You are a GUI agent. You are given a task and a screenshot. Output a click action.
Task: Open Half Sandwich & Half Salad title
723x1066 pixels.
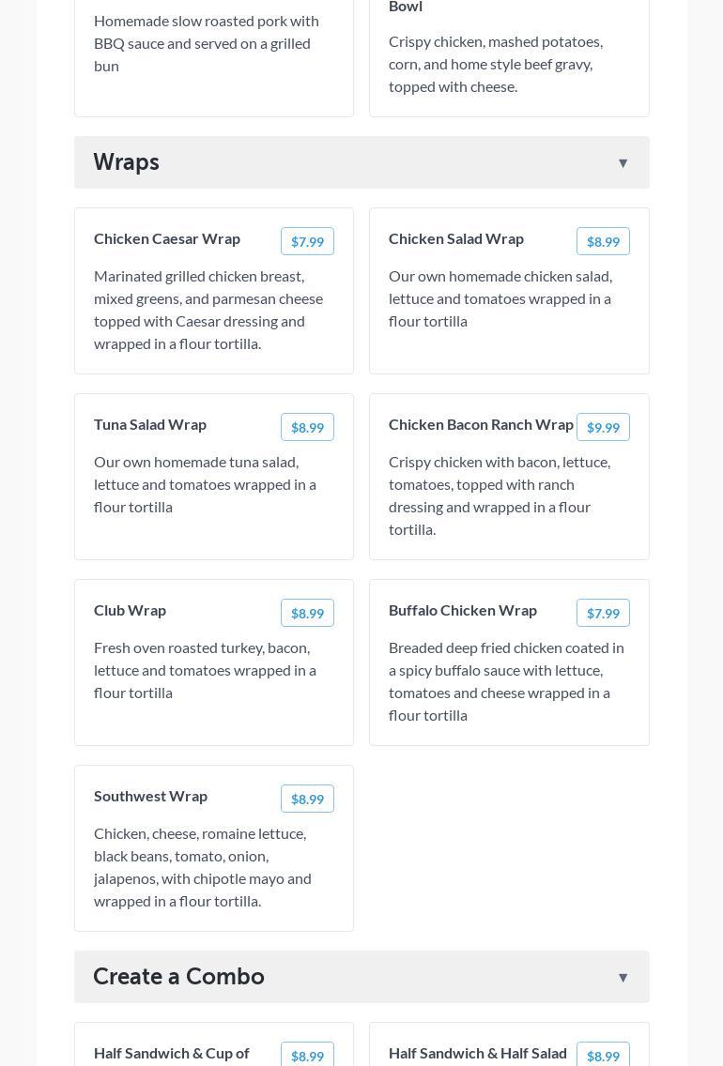tap(478, 1053)
